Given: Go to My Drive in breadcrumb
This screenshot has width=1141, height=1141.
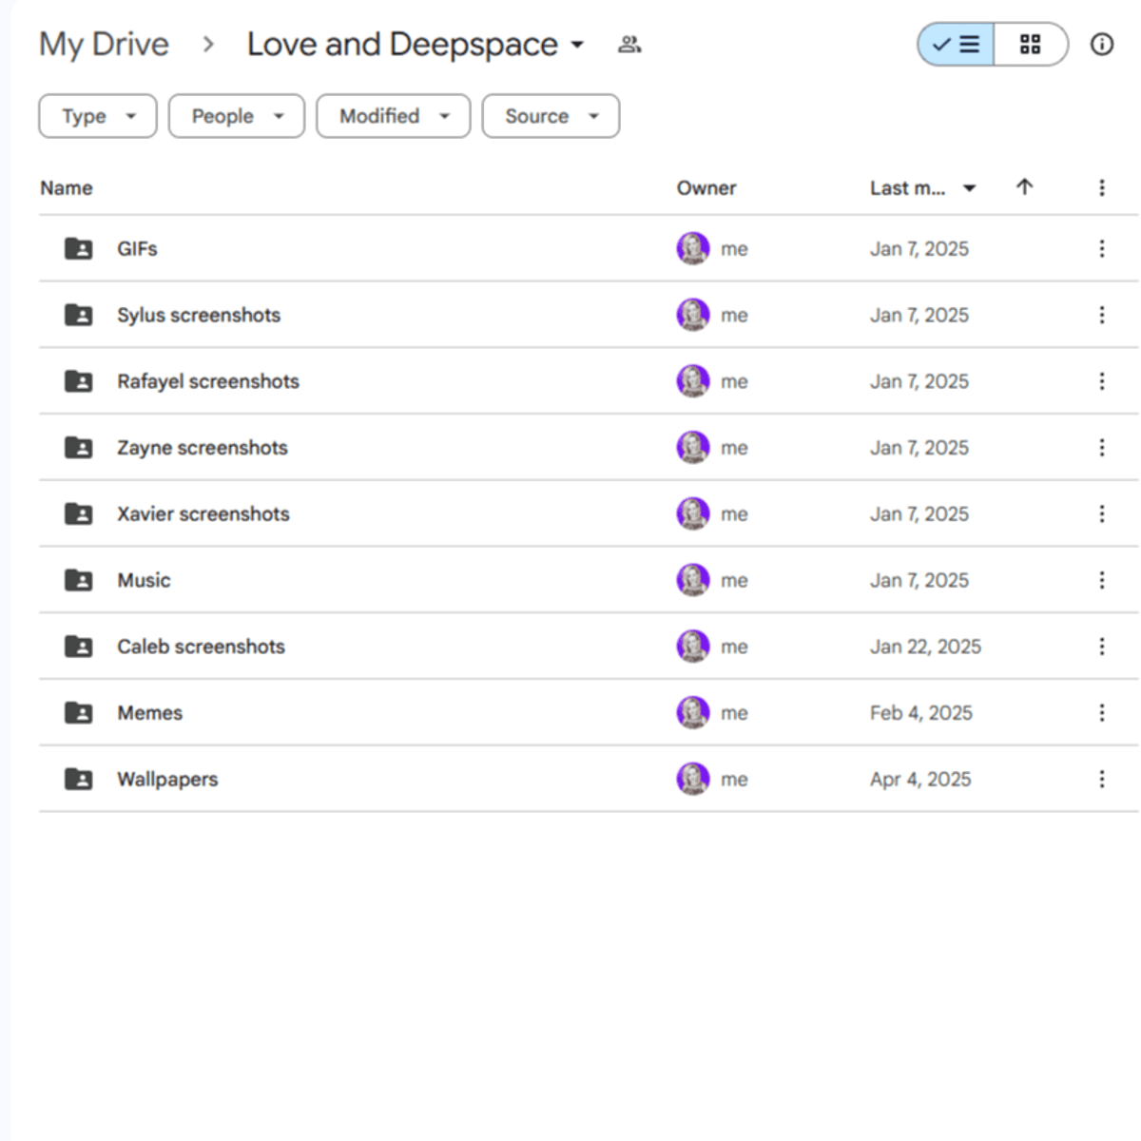Looking at the screenshot, I should click(x=104, y=45).
